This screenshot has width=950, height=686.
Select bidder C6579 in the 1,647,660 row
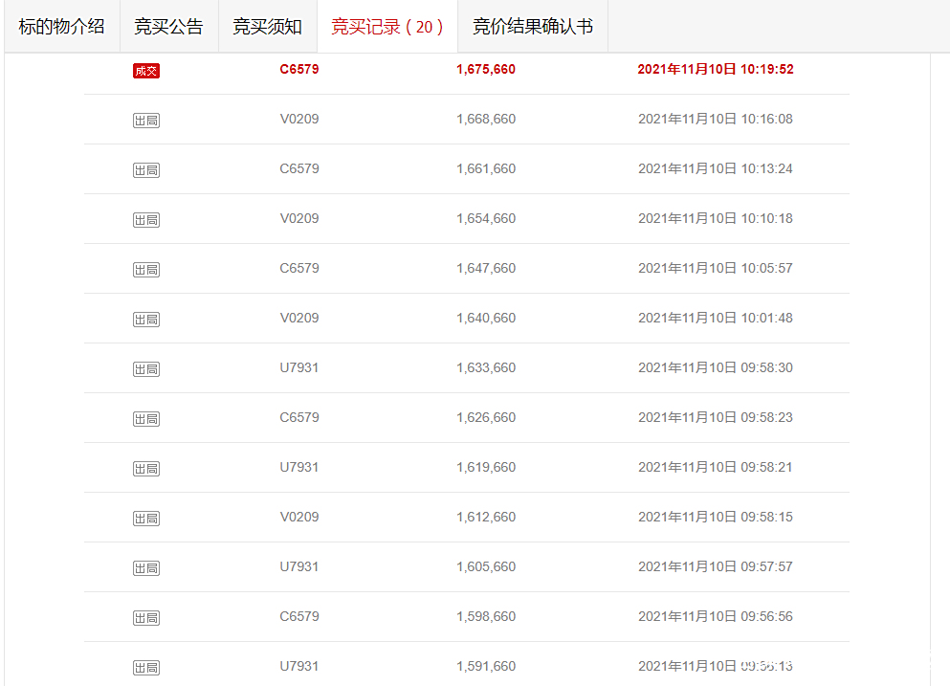(299, 268)
